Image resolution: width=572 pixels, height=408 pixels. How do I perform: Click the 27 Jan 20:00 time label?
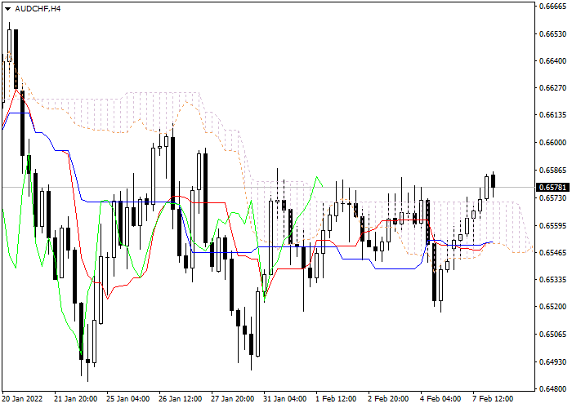pyautogui.click(x=233, y=398)
